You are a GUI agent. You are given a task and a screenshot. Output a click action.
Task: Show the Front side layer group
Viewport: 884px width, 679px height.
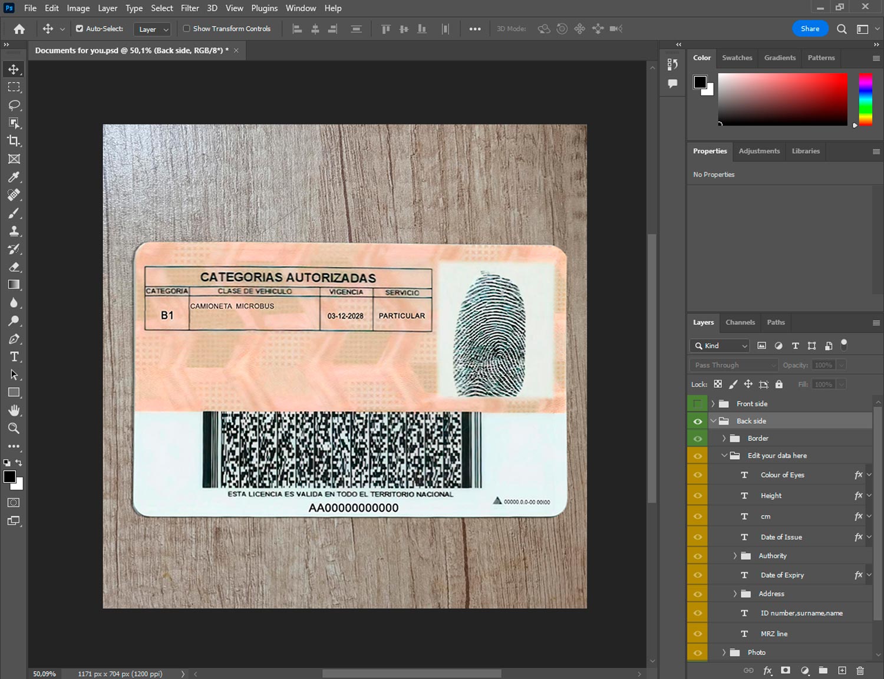point(697,404)
